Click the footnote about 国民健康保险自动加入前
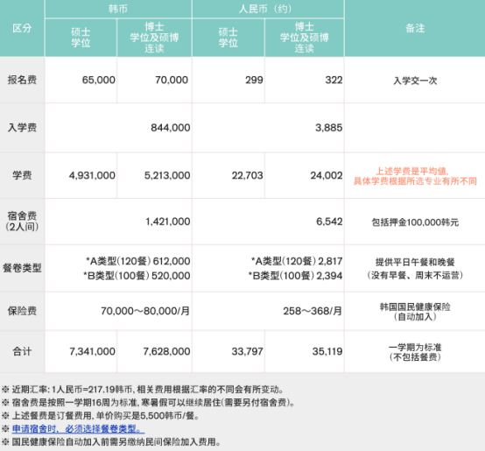The image size is (485, 451). pos(111,442)
